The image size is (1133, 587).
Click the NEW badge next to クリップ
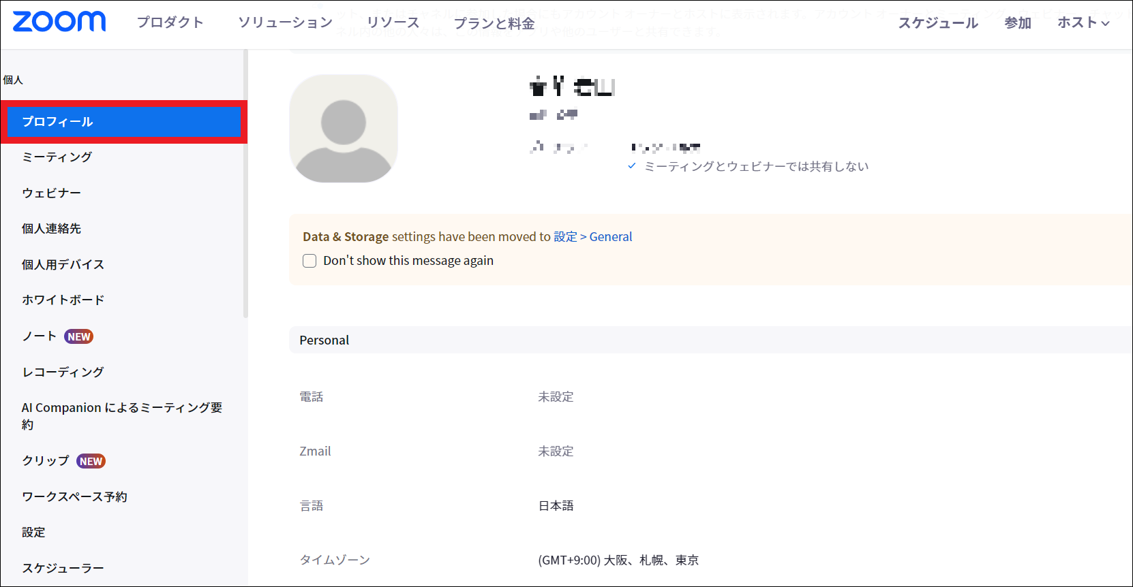[91, 461]
